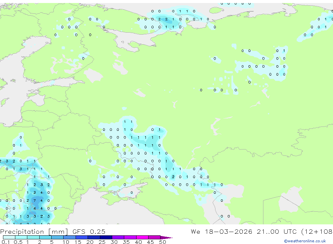The image size is (333, 244).
Task: Click the '15' legend label
Action: coord(78,242)
